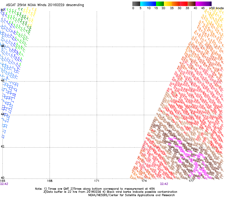Click the green 15-20 knots color band
The image size is (225, 197).
[x=160, y=4]
